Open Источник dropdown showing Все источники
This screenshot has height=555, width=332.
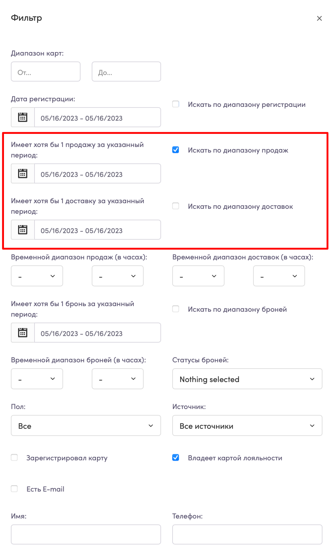pos(247,425)
